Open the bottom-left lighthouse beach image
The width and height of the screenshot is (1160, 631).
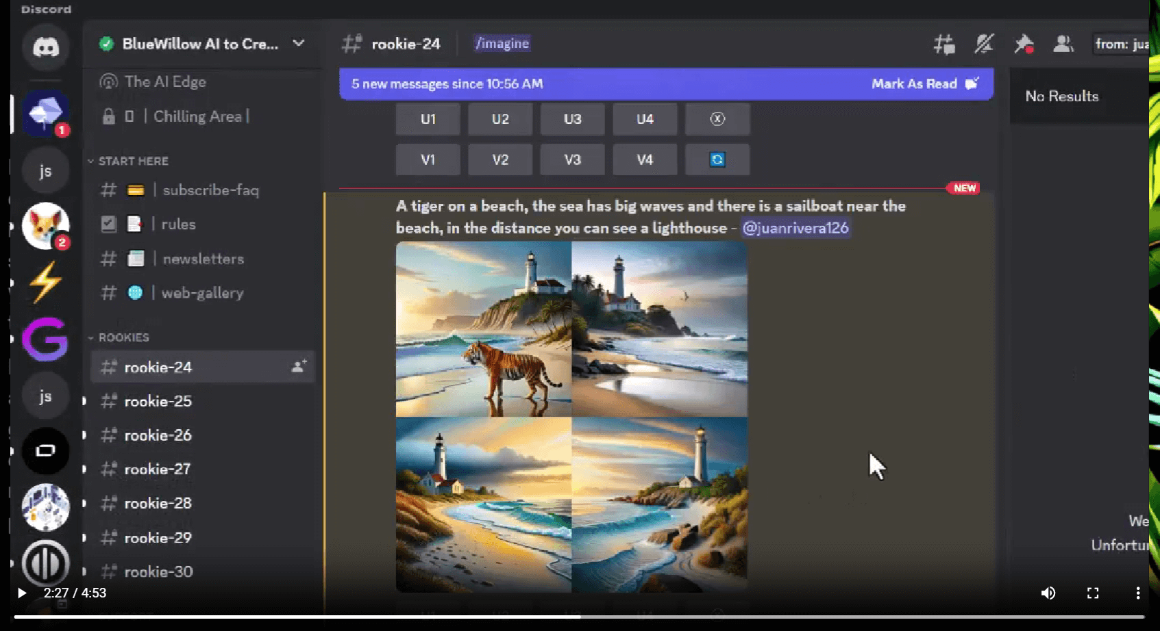tap(484, 505)
